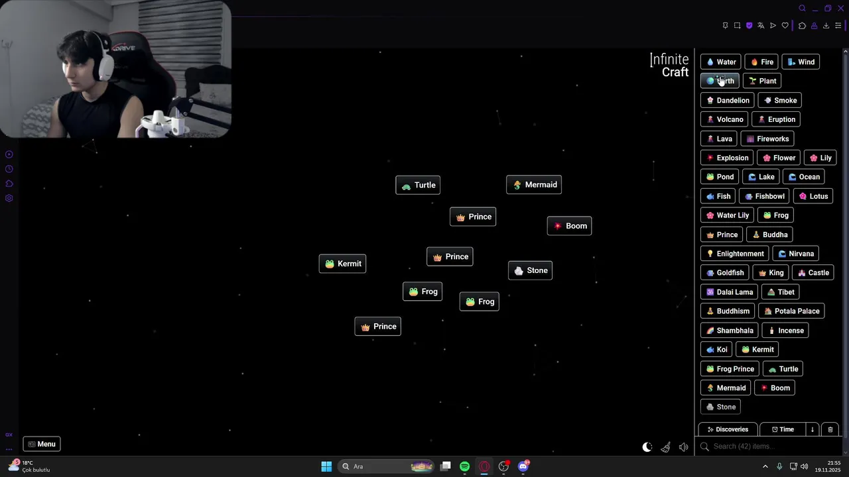
Task: Change sort mode Time button
Action: 783,429
